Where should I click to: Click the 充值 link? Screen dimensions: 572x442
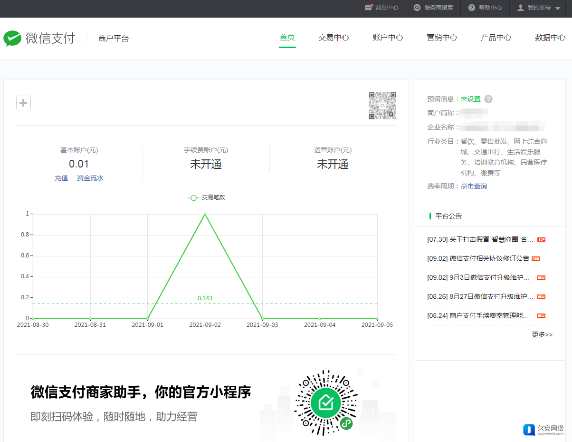[61, 178]
